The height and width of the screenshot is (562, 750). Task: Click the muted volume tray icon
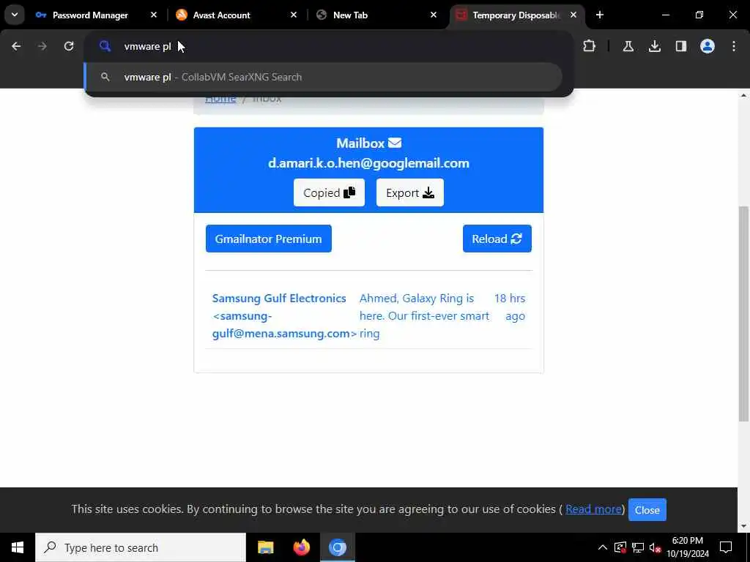656,547
